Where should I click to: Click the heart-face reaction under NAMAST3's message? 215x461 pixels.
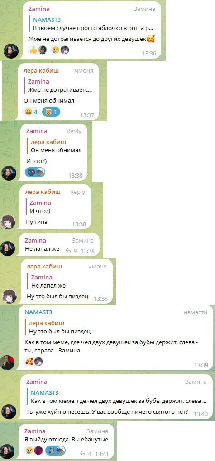(34, 362)
